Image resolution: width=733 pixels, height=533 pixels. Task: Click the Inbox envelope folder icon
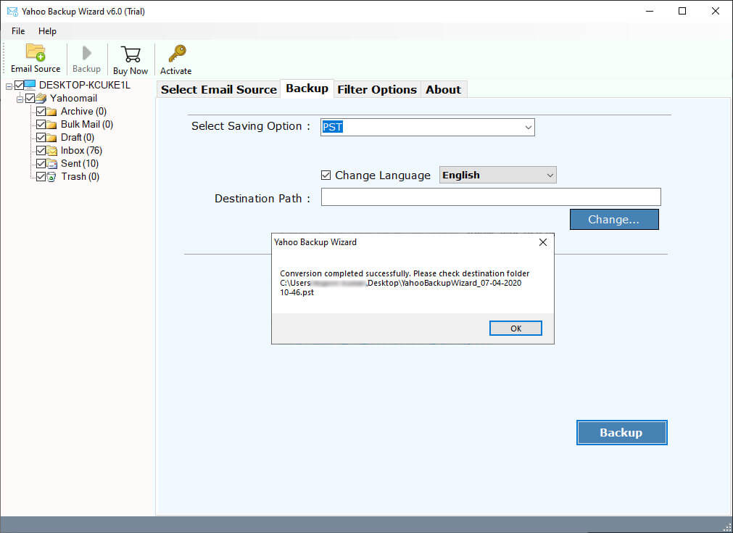(x=51, y=151)
